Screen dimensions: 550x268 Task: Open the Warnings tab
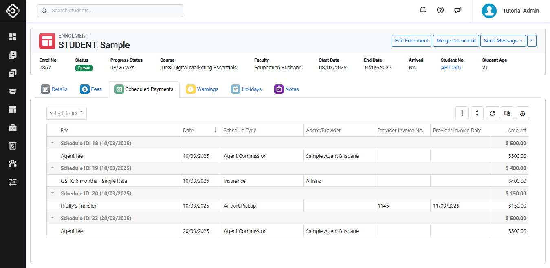click(202, 89)
